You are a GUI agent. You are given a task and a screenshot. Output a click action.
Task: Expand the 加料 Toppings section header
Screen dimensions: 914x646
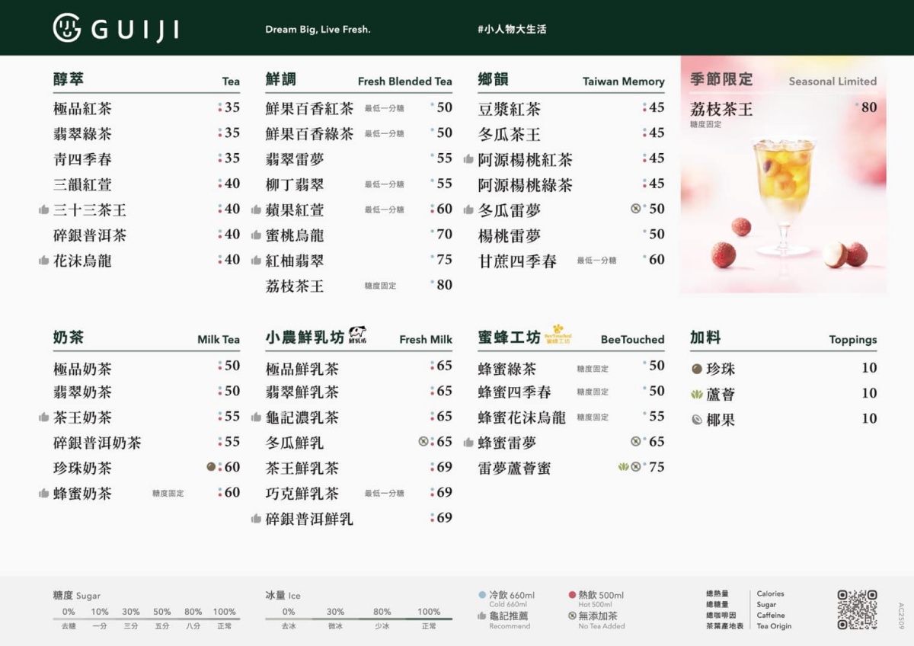[x=706, y=338]
